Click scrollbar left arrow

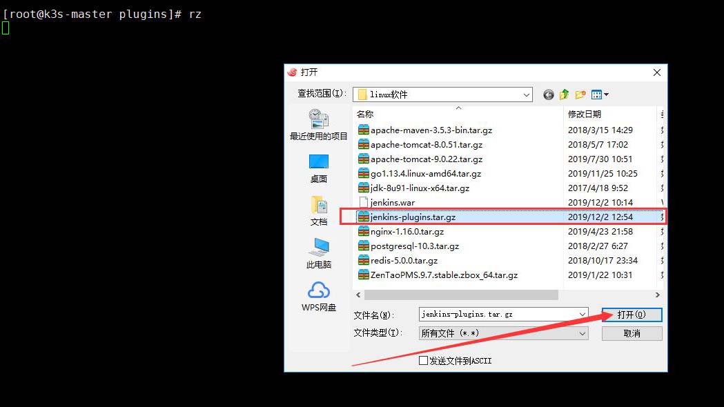coord(358,295)
